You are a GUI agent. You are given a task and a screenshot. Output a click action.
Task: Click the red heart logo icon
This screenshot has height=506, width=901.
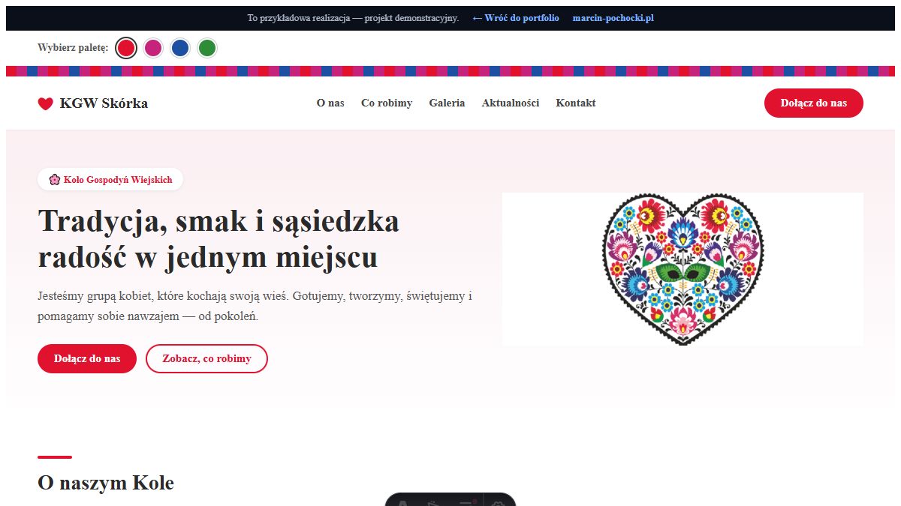click(x=45, y=103)
